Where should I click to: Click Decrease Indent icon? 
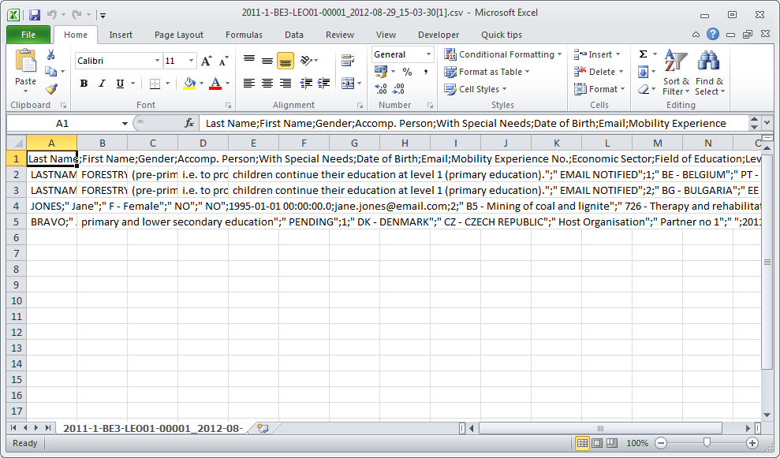click(x=306, y=84)
